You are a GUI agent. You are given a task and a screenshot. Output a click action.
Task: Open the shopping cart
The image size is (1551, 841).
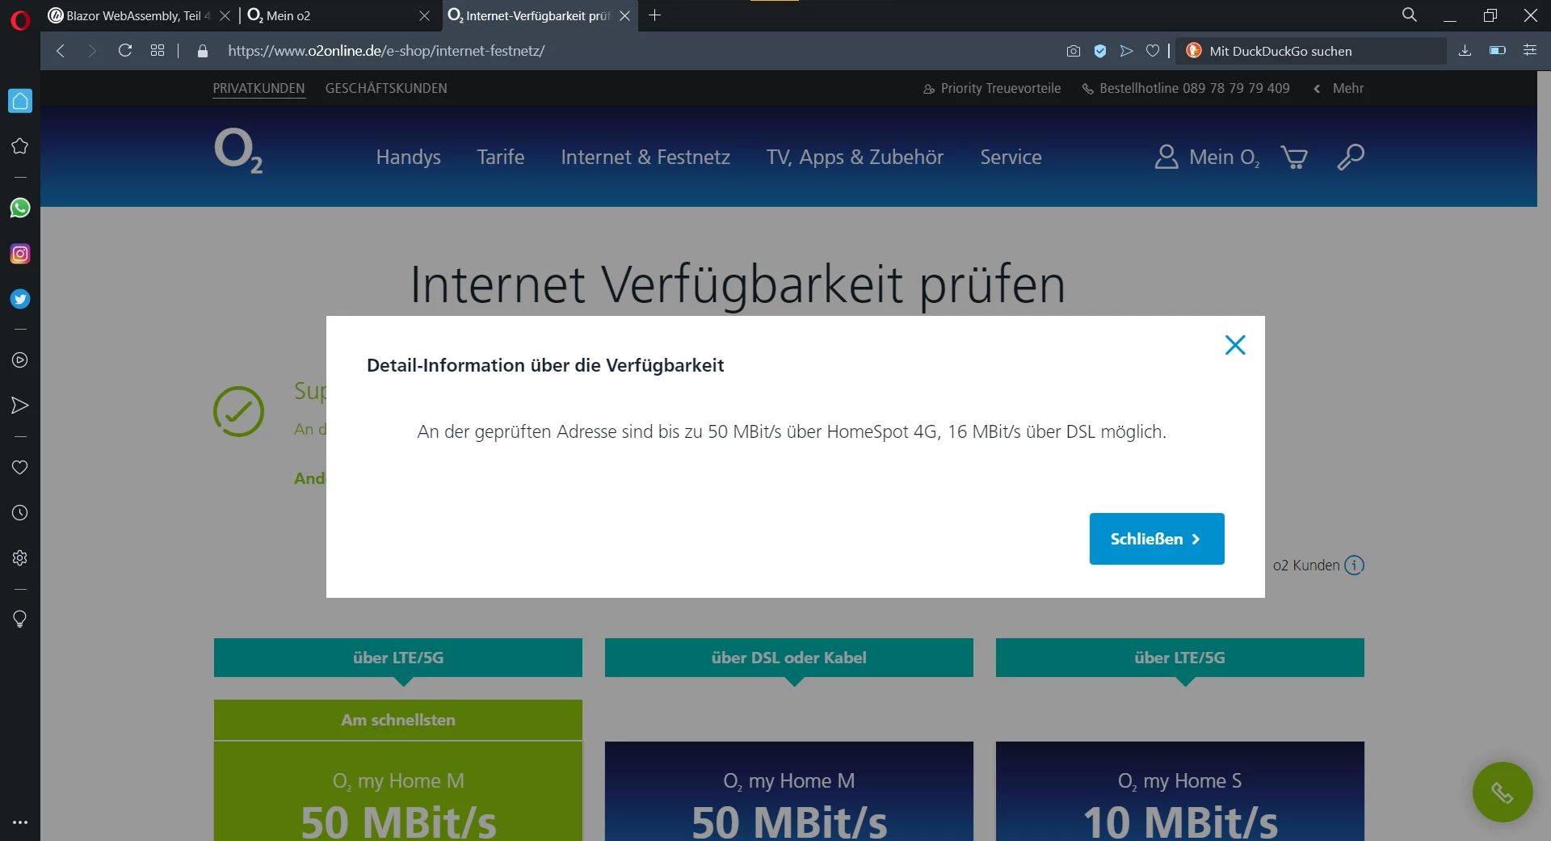pyautogui.click(x=1294, y=158)
